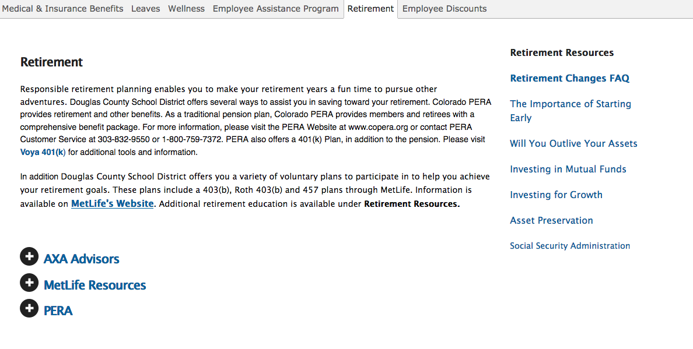Open Will You Outlive Your Assets

tap(573, 143)
